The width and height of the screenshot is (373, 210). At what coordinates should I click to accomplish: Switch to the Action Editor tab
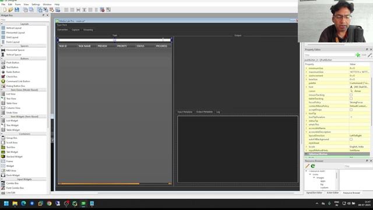click(x=333, y=193)
